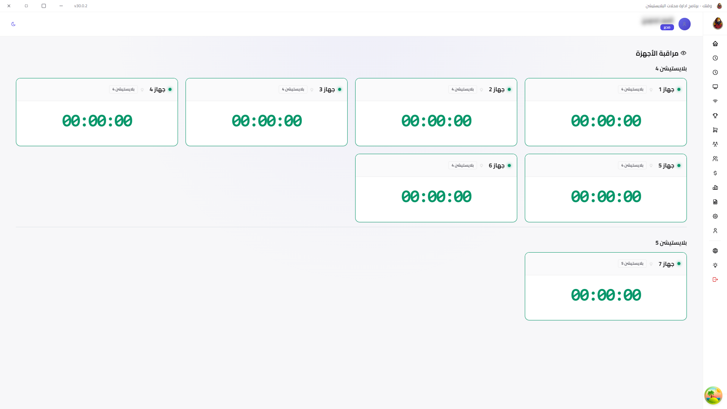Click the small app icon in title bar
This screenshot has height=409, width=727.
719,6
